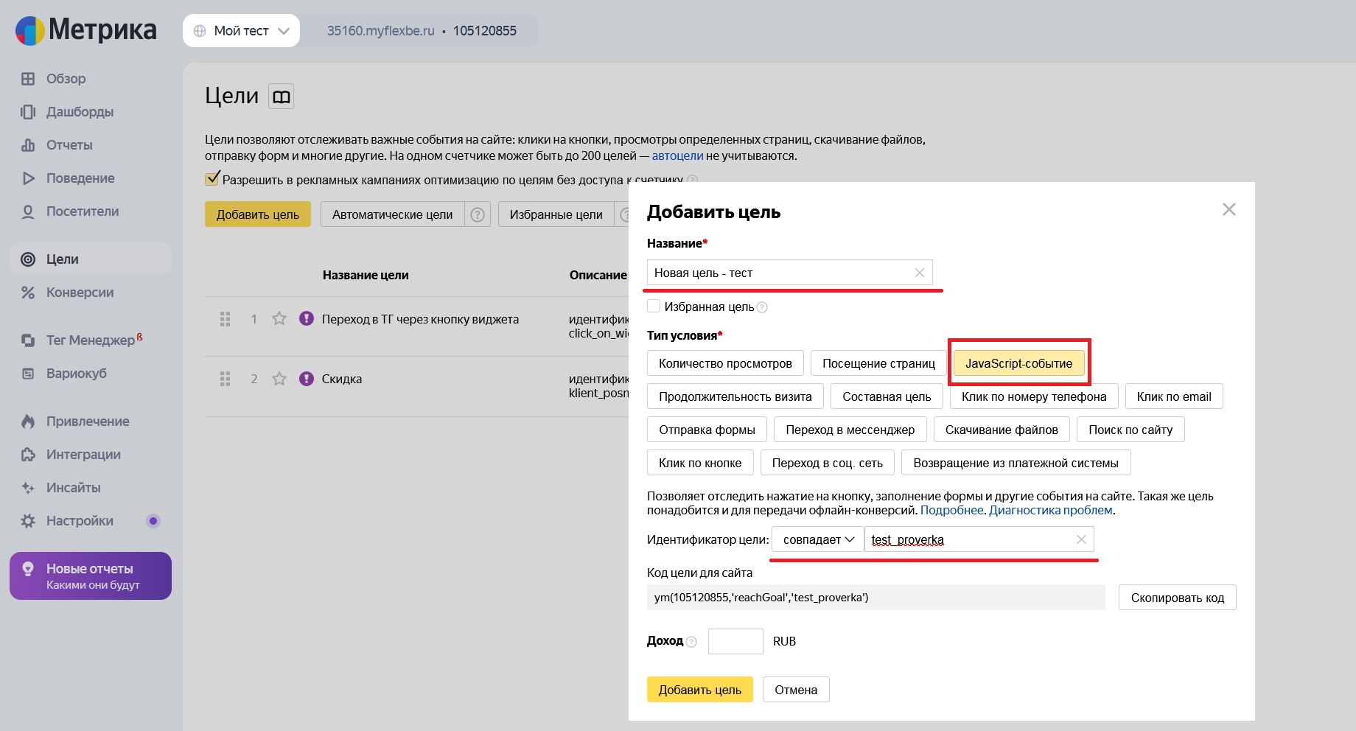This screenshot has width=1356, height=731.
Task: Open the goals help book icon
Action: coord(281,97)
